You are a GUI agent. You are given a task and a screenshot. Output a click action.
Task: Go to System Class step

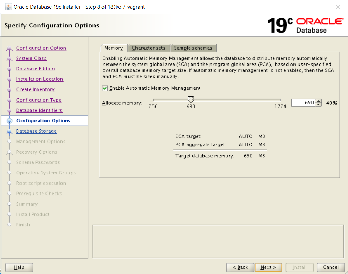point(31,58)
